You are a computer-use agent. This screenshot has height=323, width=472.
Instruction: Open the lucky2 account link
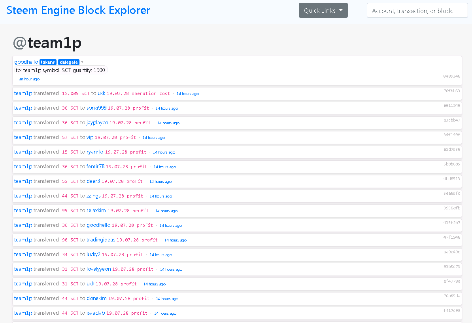tap(93, 254)
